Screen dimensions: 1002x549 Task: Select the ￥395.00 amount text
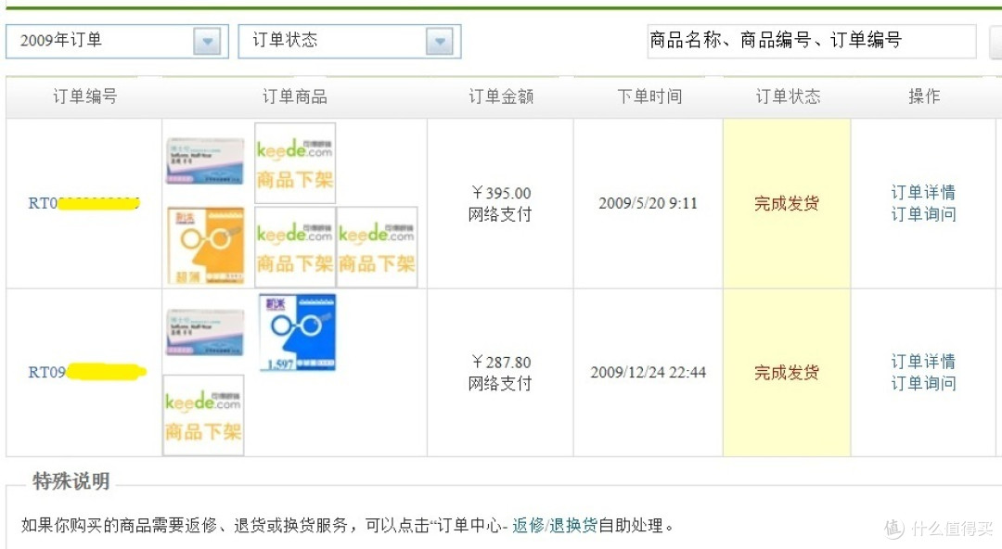coord(501,193)
